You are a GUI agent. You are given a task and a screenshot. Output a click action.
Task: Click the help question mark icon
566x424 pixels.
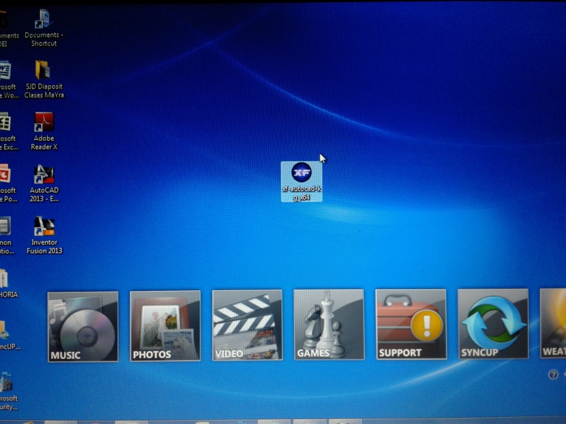(553, 375)
